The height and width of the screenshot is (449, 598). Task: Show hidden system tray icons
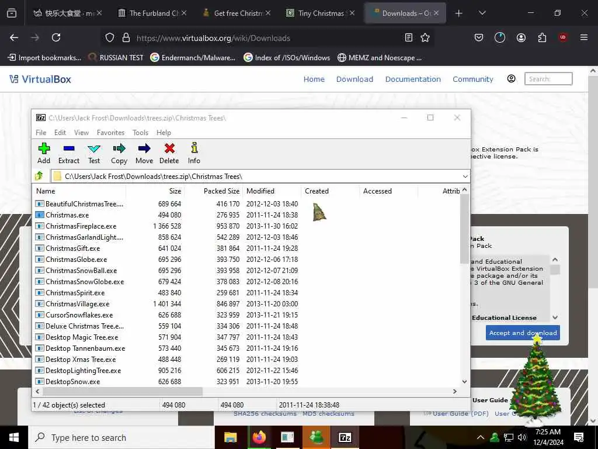pyautogui.click(x=481, y=437)
